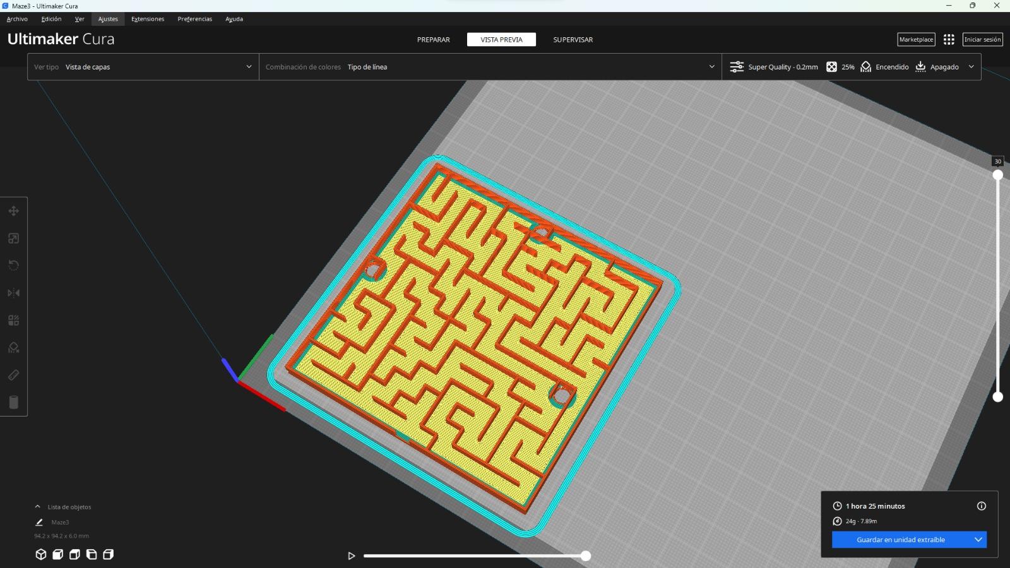
Task: Switch to left side view cube icon
Action: (92, 554)
